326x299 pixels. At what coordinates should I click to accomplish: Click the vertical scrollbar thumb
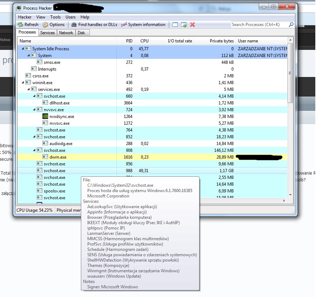[290, 73]
